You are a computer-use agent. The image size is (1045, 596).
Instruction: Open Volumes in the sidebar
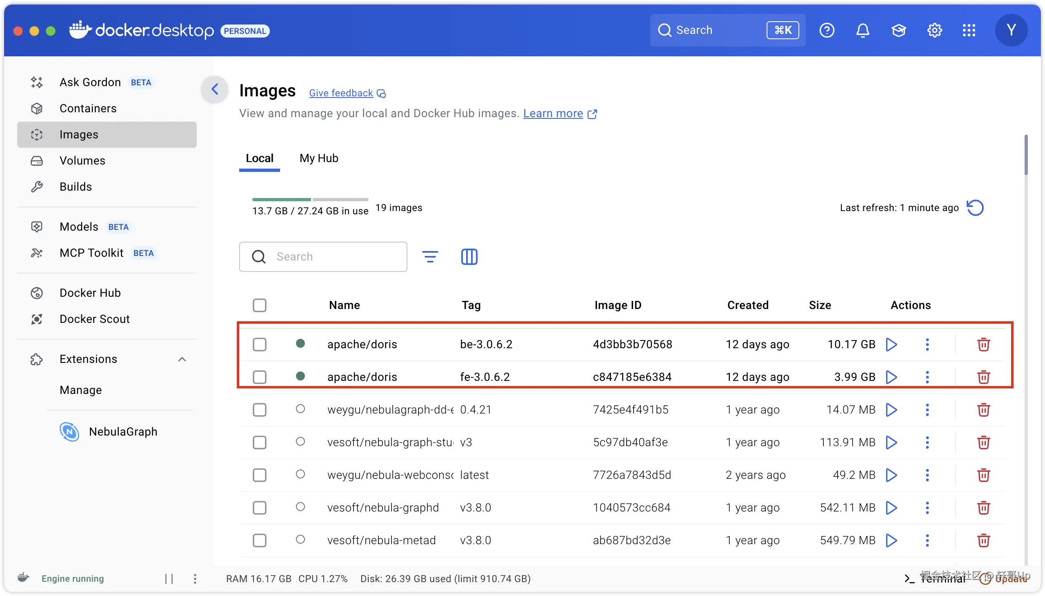(x=82, y=160)
